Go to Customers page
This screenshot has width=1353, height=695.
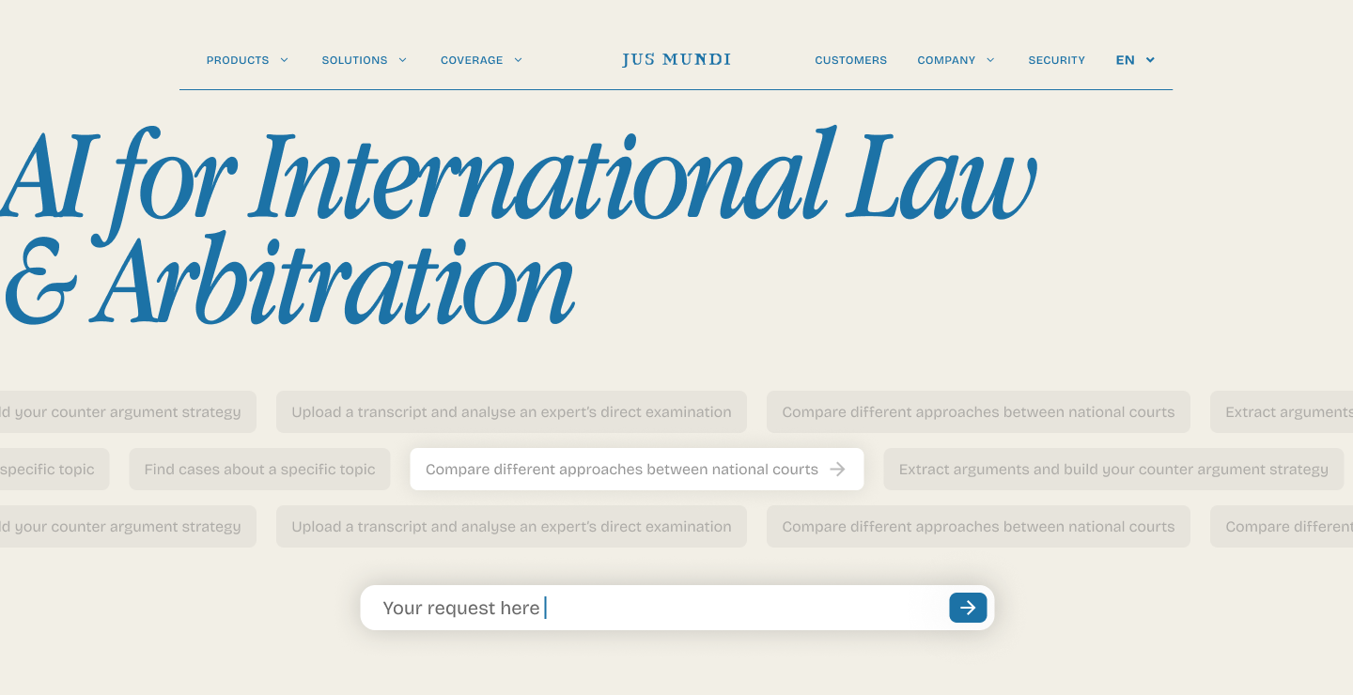coord(850,60)
